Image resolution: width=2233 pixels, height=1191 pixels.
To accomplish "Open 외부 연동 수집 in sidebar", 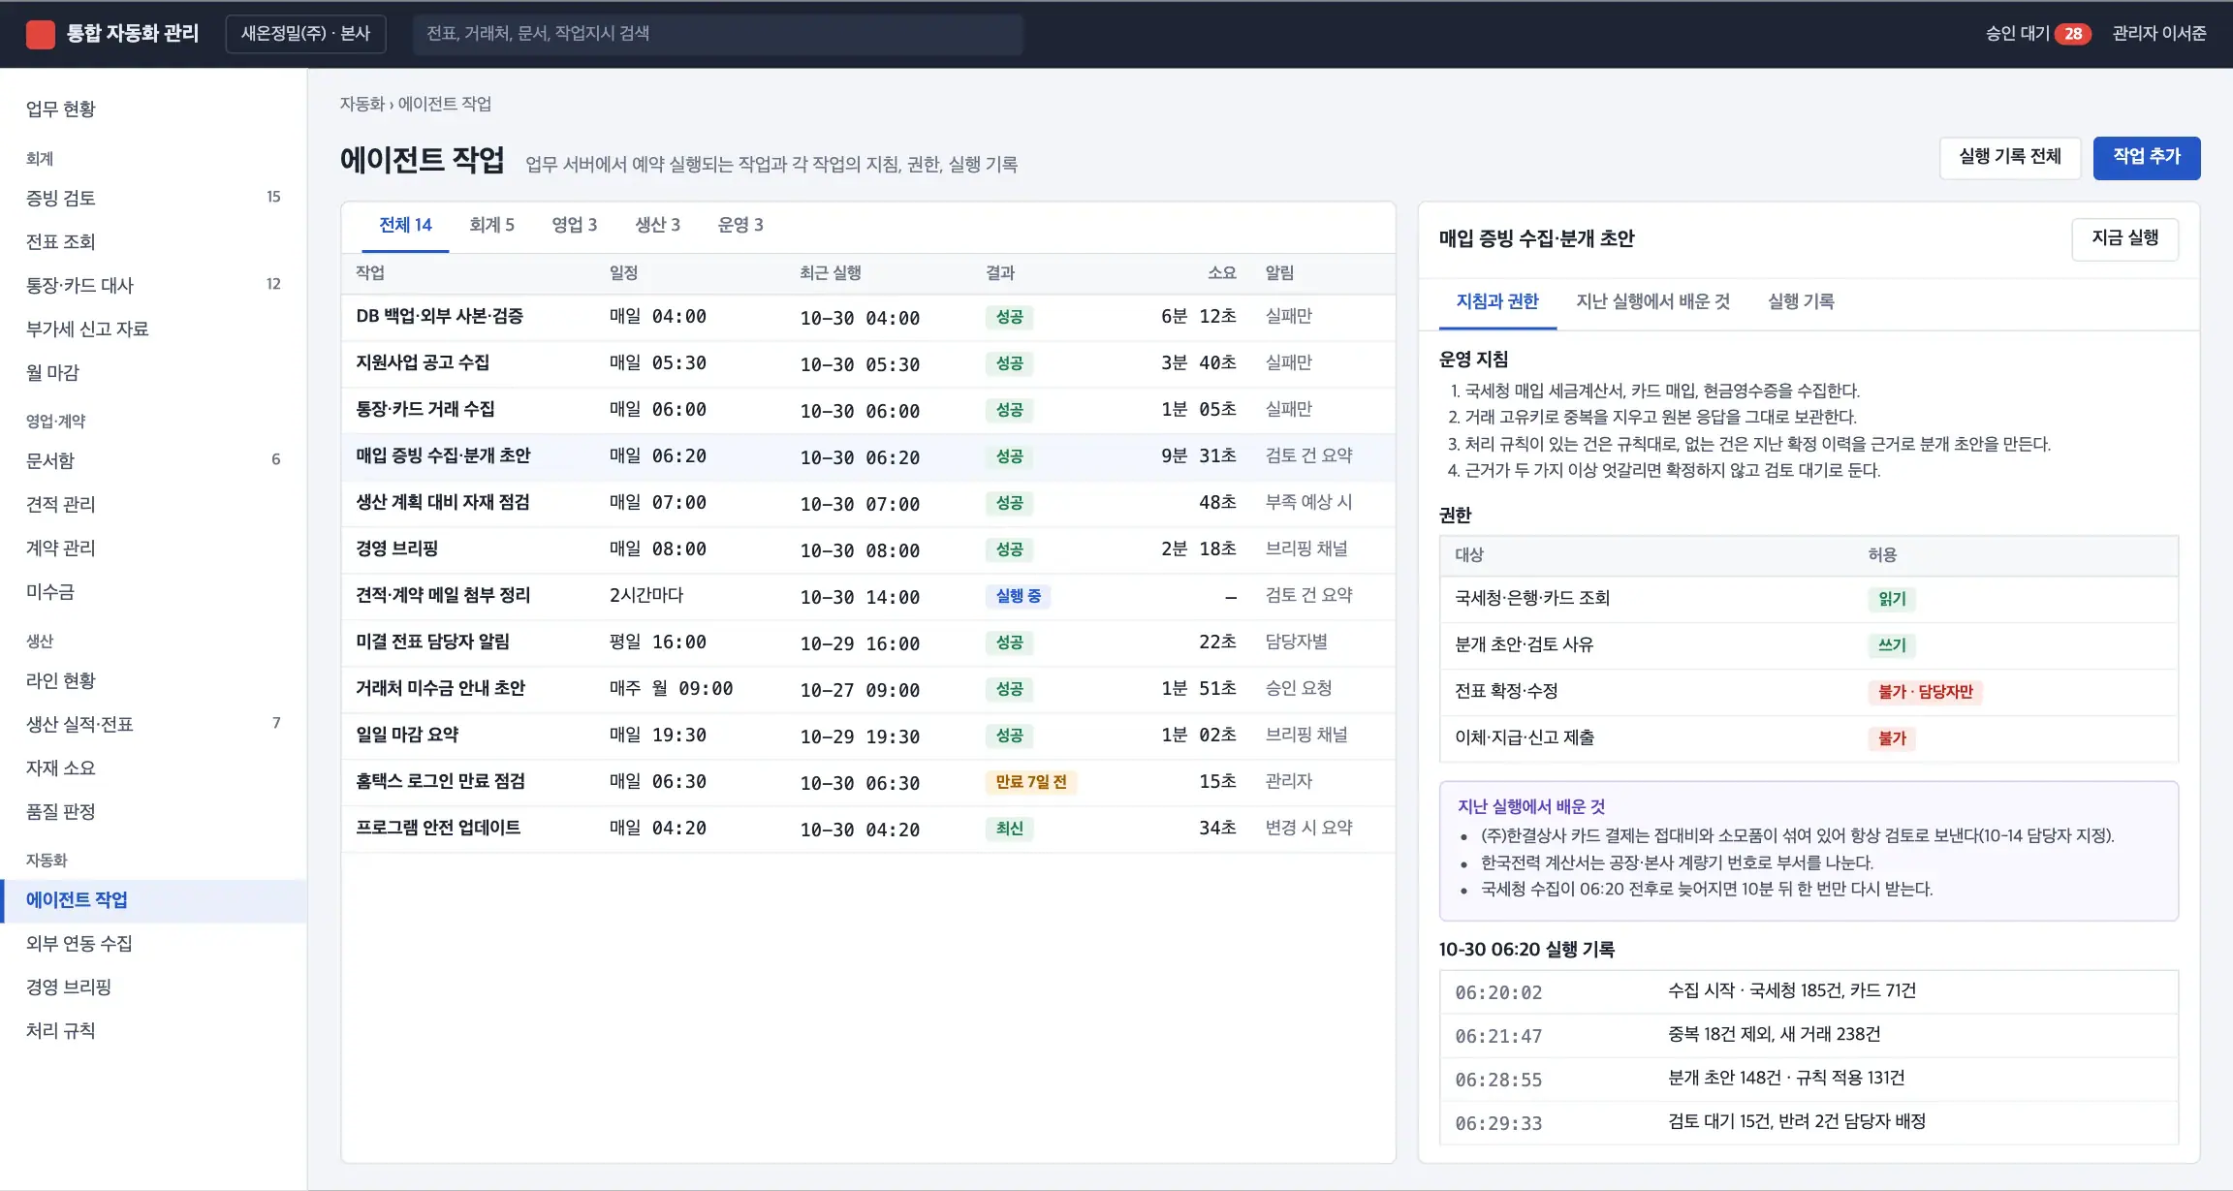I will (x=153, y=944).
